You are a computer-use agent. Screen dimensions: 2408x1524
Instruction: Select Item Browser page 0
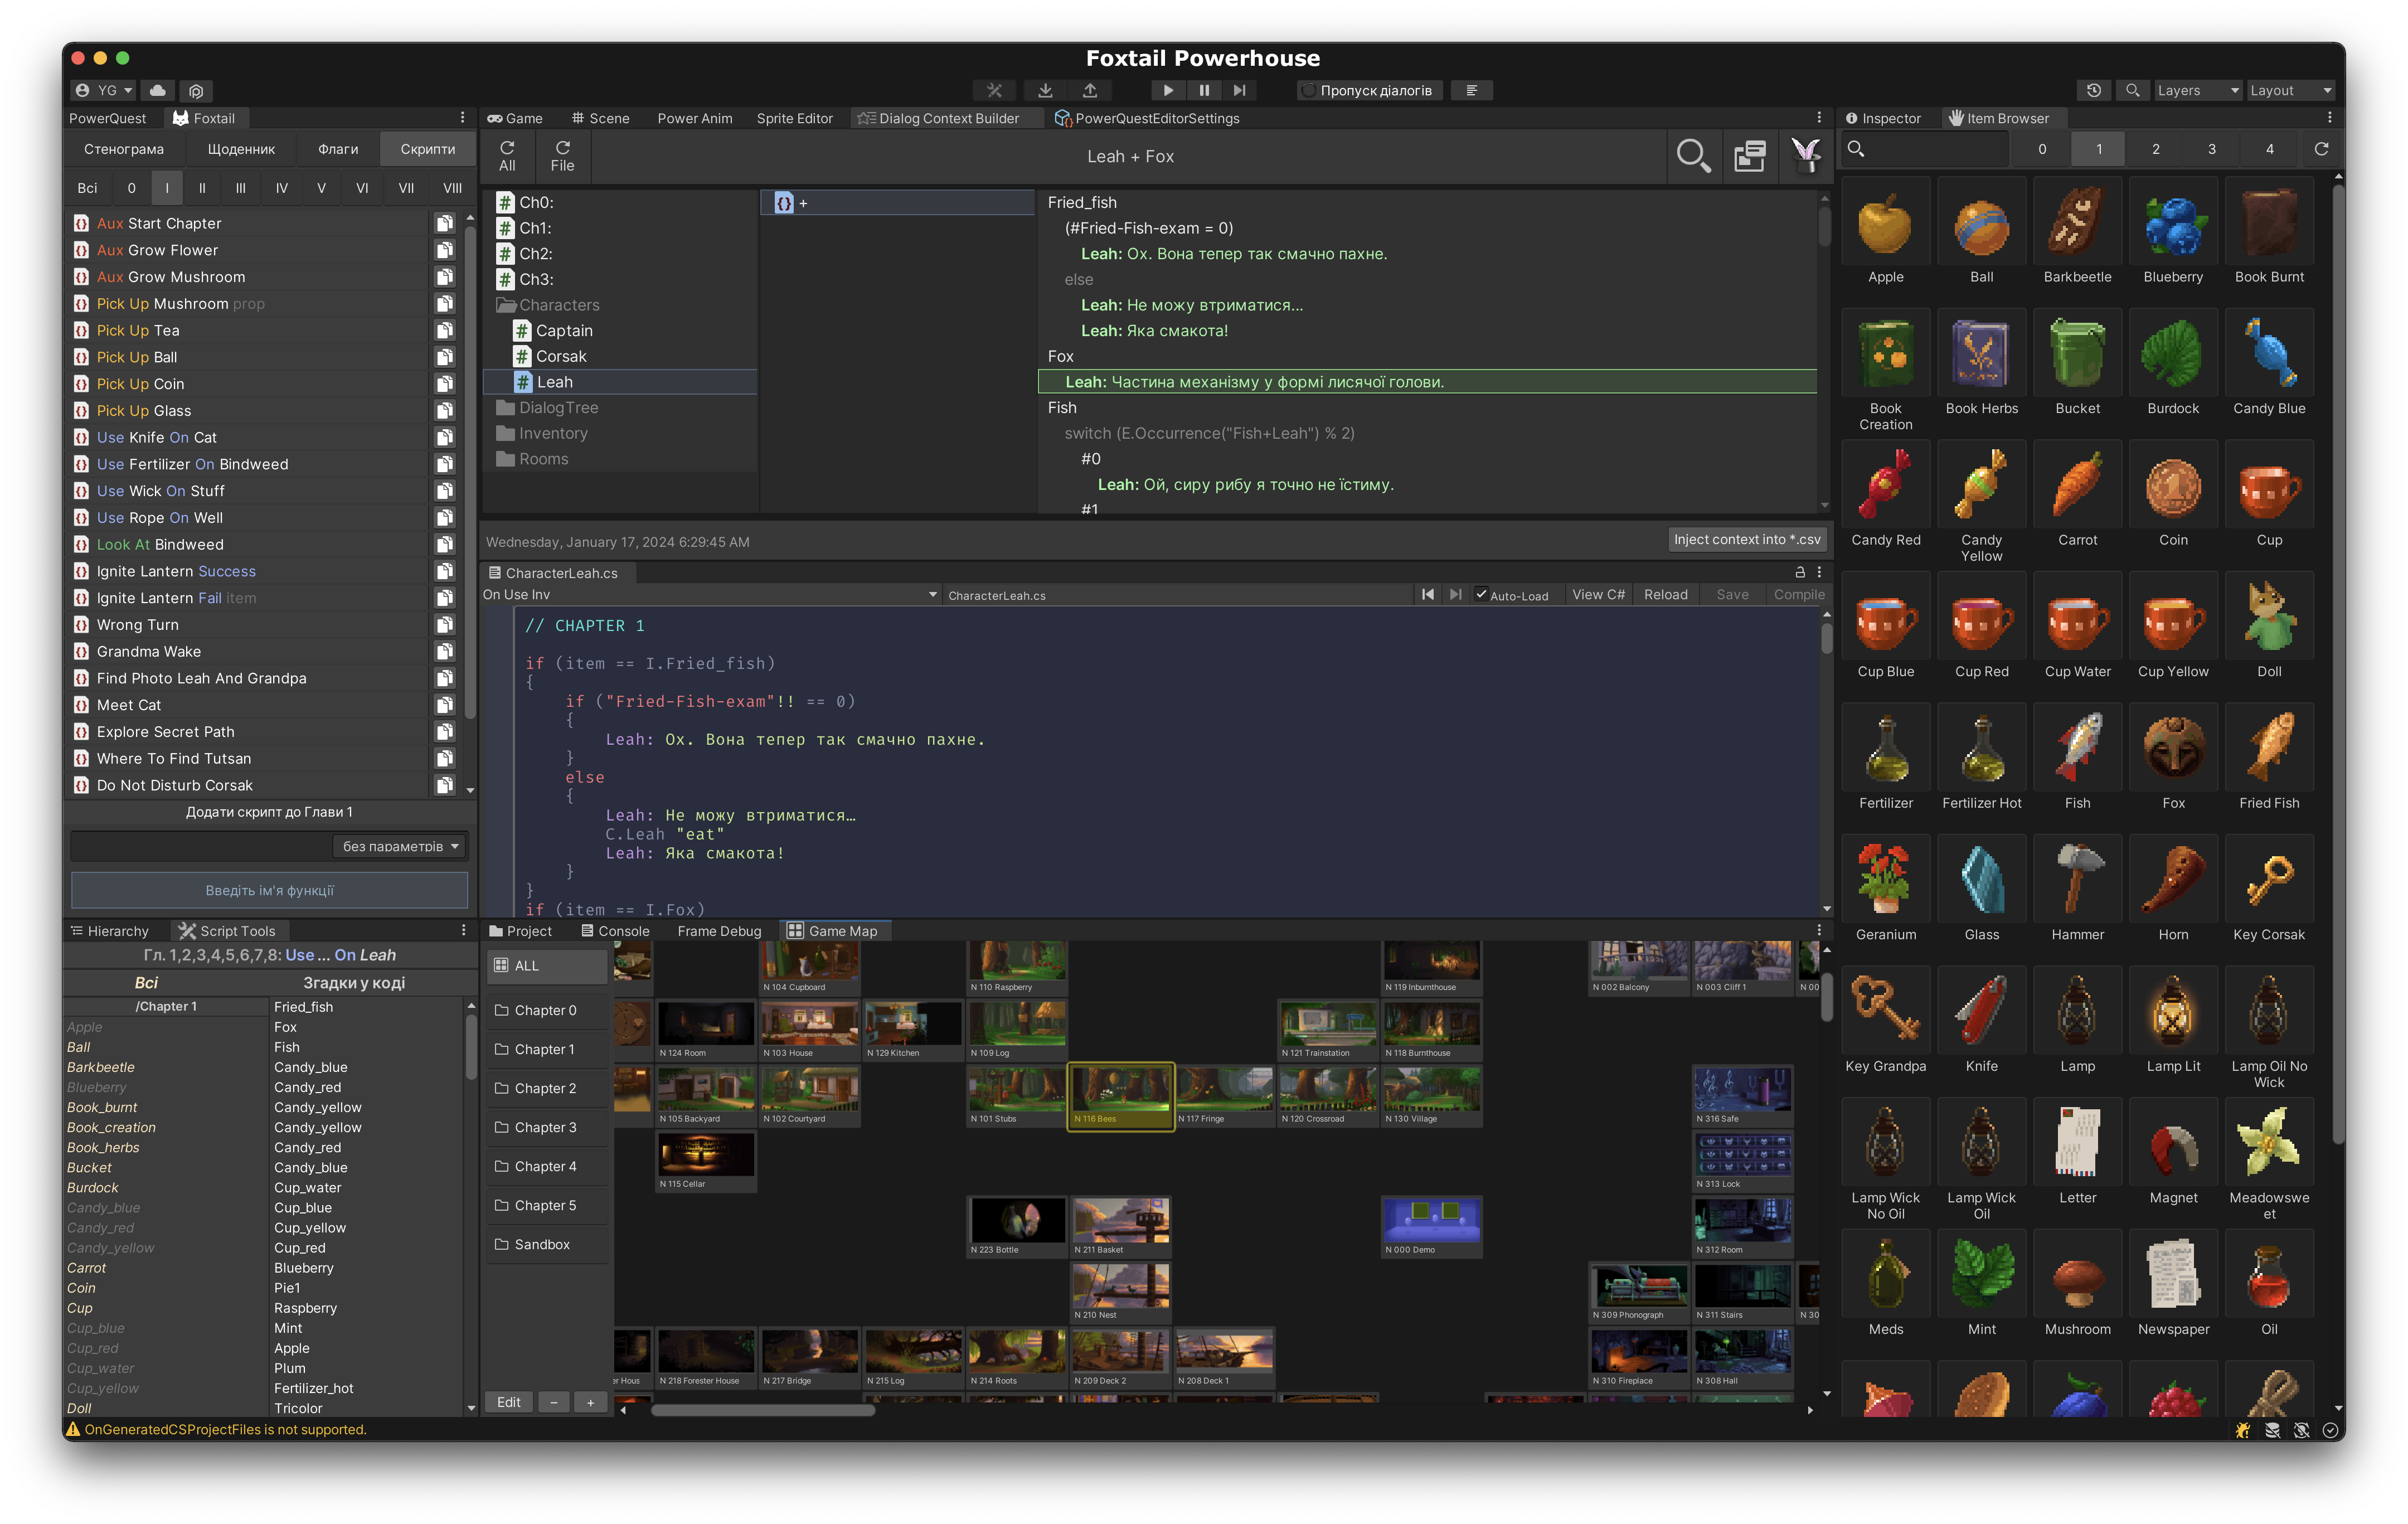pyautogui.click(x=2042, y=149)
